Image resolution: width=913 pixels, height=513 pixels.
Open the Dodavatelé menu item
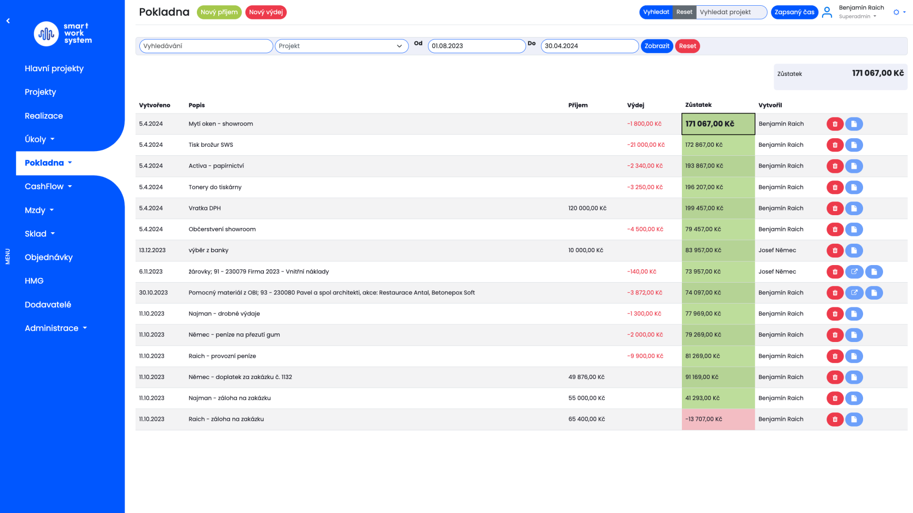pos(48,304)
